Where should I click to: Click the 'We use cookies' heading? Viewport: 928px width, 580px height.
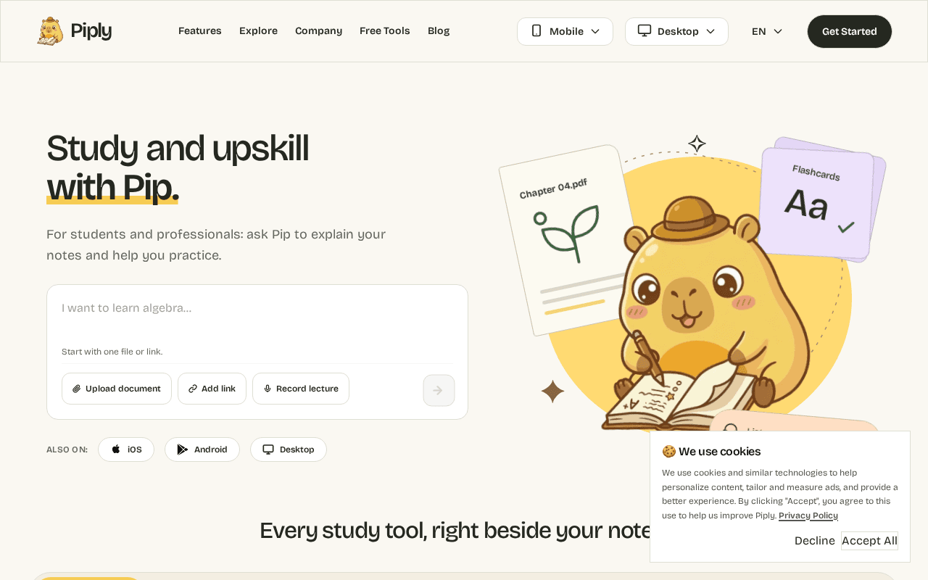pyautogui.click(x=711, y=452)
